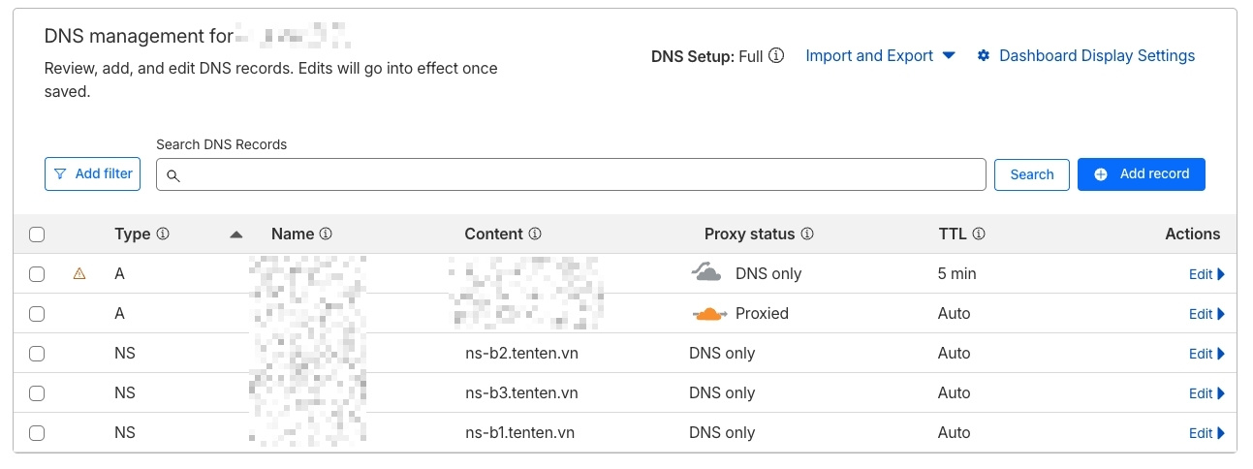Click the grey DNS only cloud icon
Image resolution: width=1253 pixels, height=469 pixels.
706,272
